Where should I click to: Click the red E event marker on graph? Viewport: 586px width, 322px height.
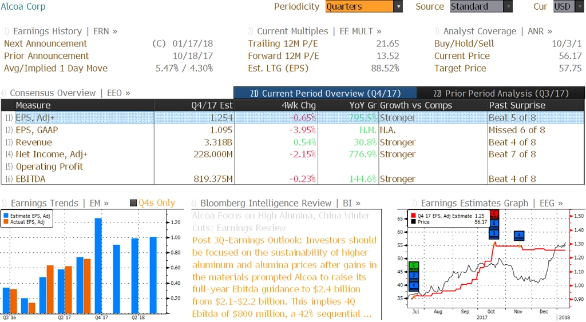(494, 214)
